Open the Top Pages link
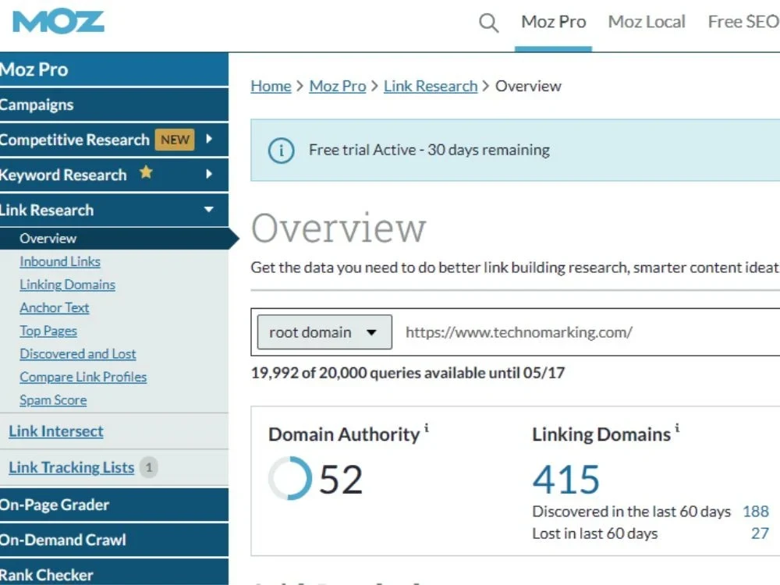This screenshot has height=585, width=780. click(x=48, y=331)
